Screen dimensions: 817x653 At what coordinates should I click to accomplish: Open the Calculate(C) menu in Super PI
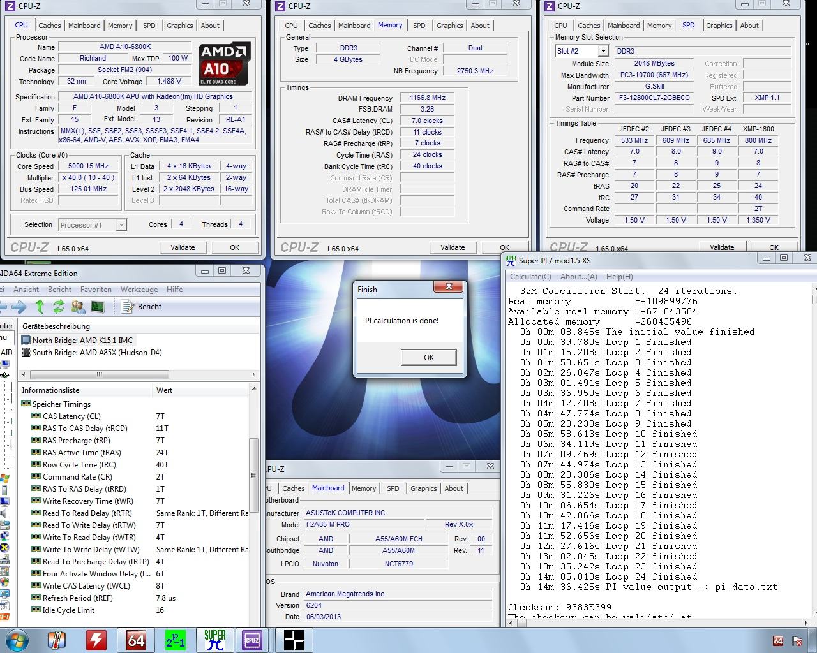(x=530, y=277)
